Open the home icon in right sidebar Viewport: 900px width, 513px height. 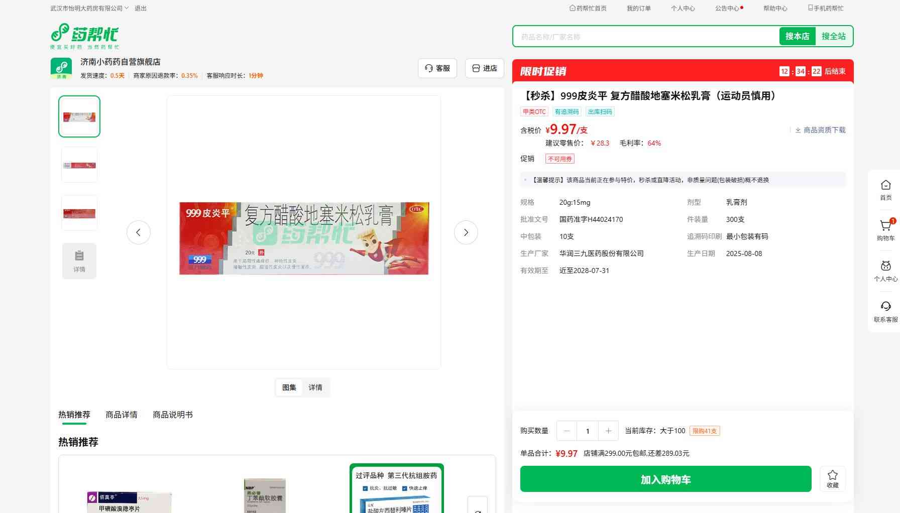coord(885,185)
